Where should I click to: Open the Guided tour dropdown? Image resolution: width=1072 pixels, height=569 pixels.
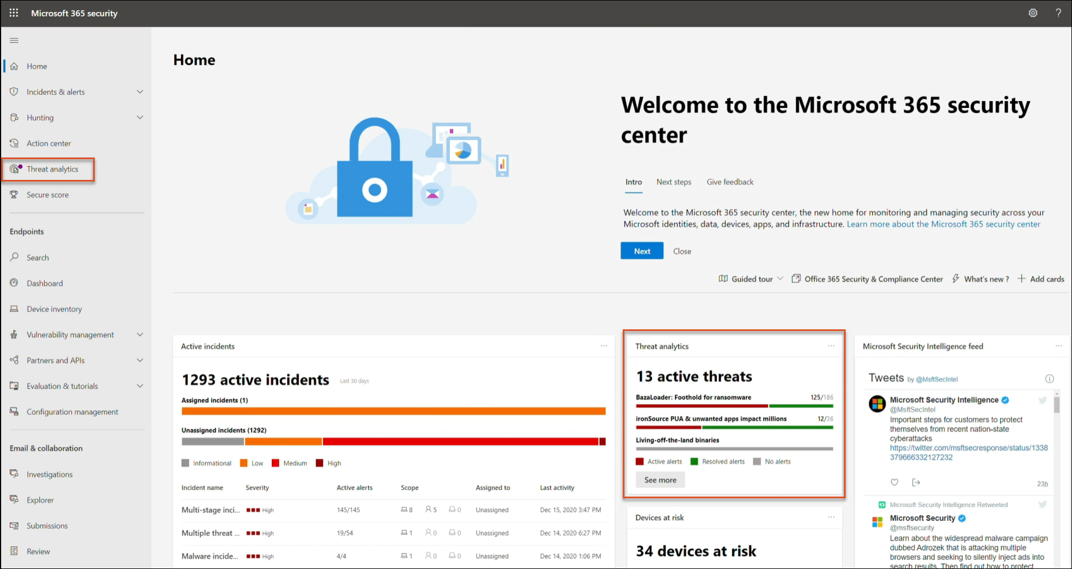click(x=751, y=279)
